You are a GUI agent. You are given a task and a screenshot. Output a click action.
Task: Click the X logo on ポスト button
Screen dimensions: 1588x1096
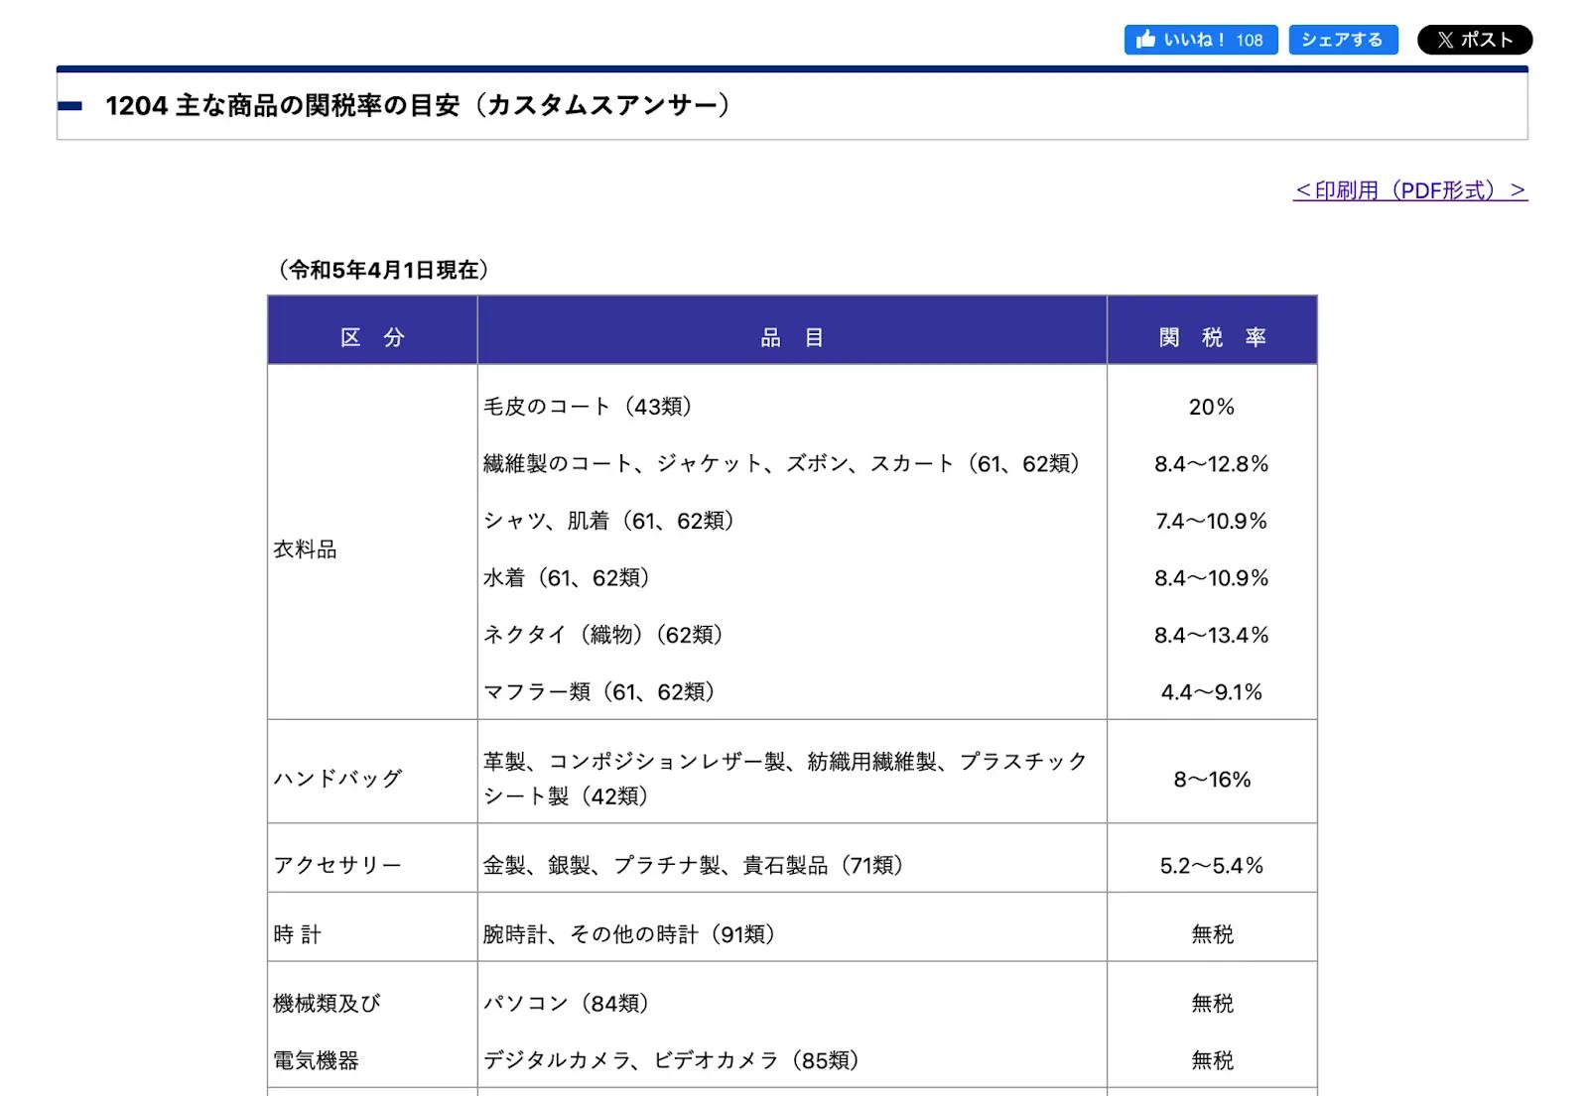click(x=1445, y=40)
